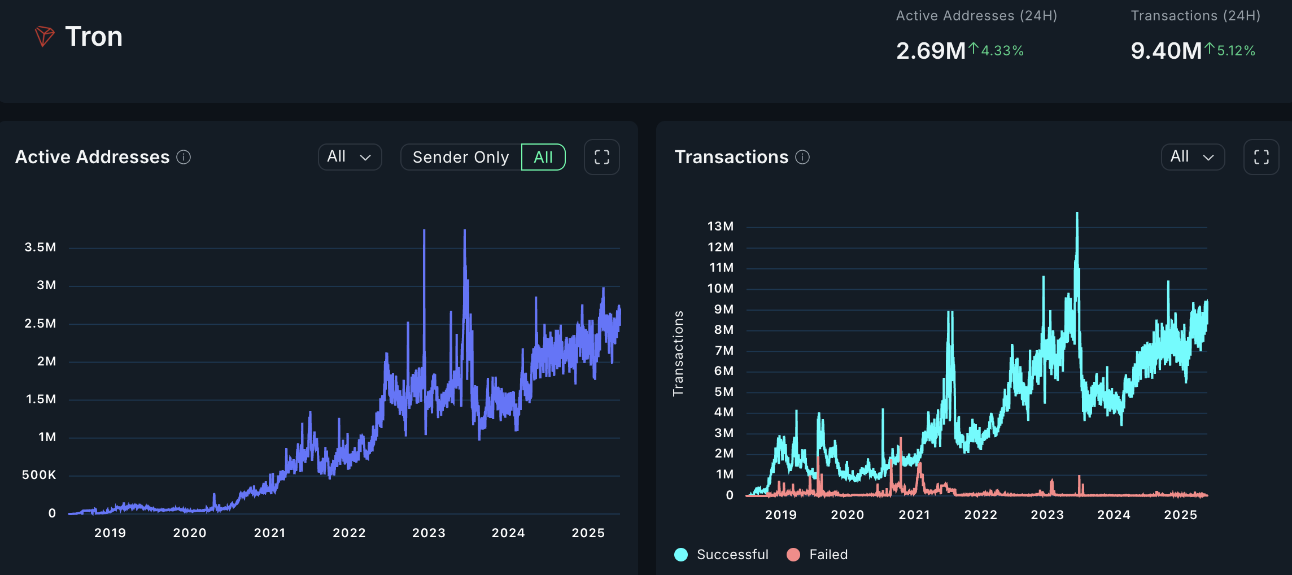The height and width of the screenshot is (575, 1292).
Task: Click the Failed legend label
Action: pos(828,555)
